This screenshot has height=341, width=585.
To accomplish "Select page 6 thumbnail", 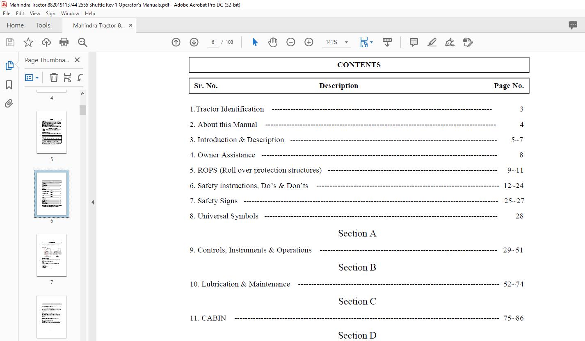I will click(x=52, y=193).
